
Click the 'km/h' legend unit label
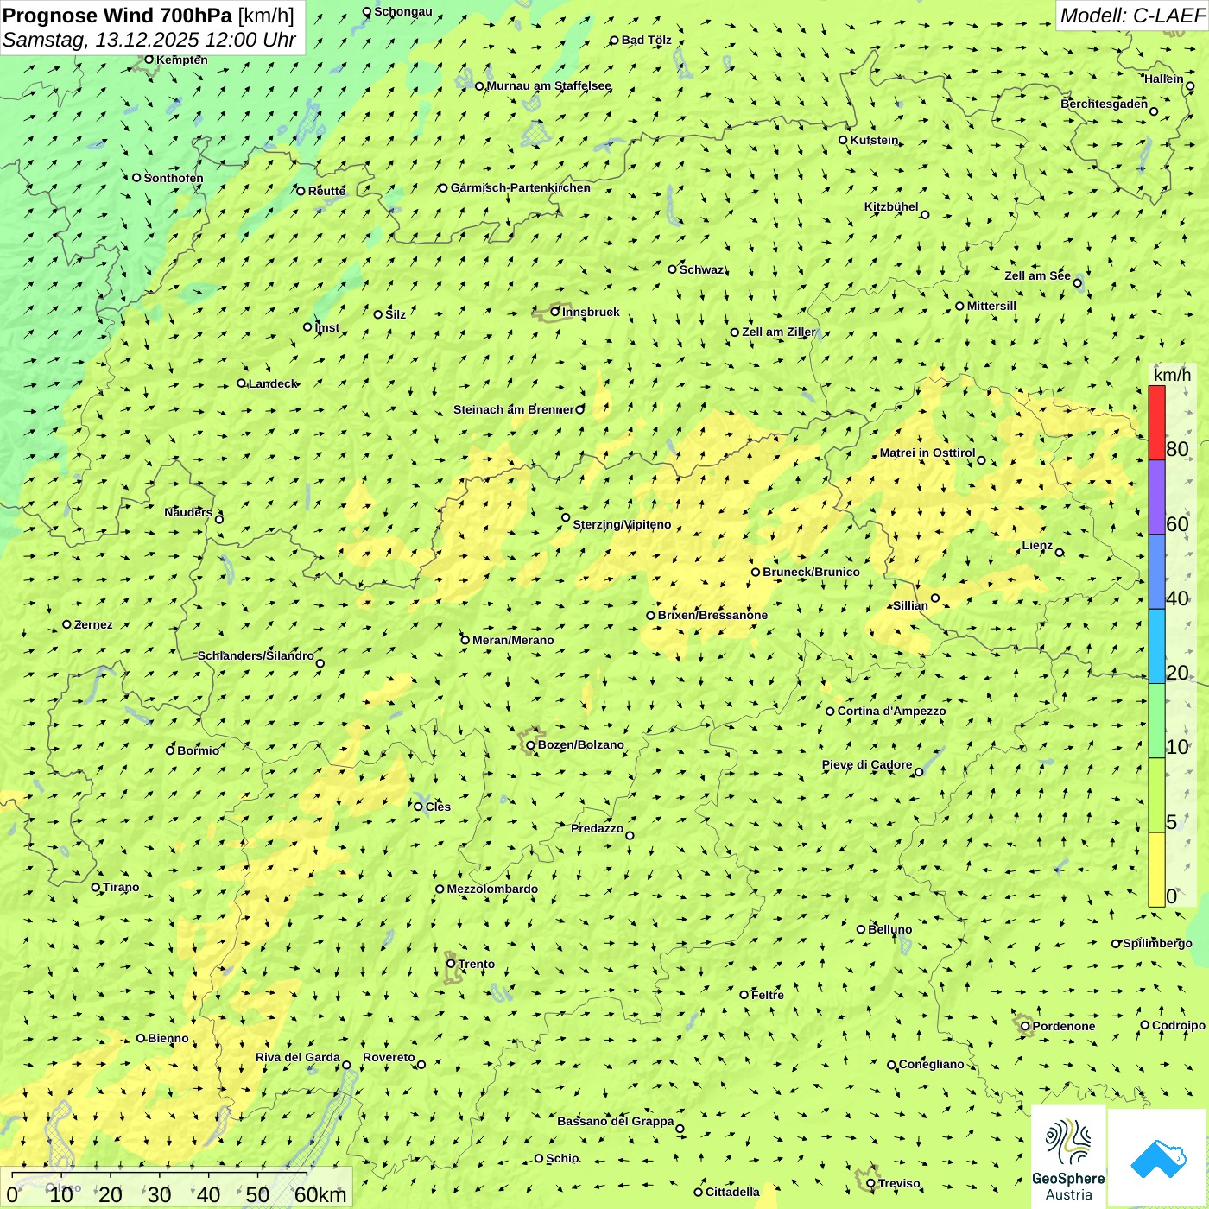(1172, 374)
